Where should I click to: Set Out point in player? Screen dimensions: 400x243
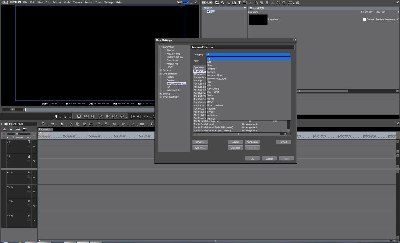click(65, 116)
